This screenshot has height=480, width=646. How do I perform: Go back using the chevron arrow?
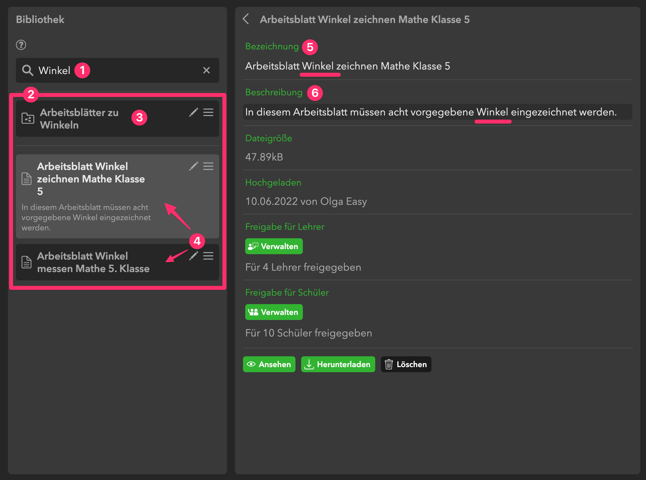[246, 19]
